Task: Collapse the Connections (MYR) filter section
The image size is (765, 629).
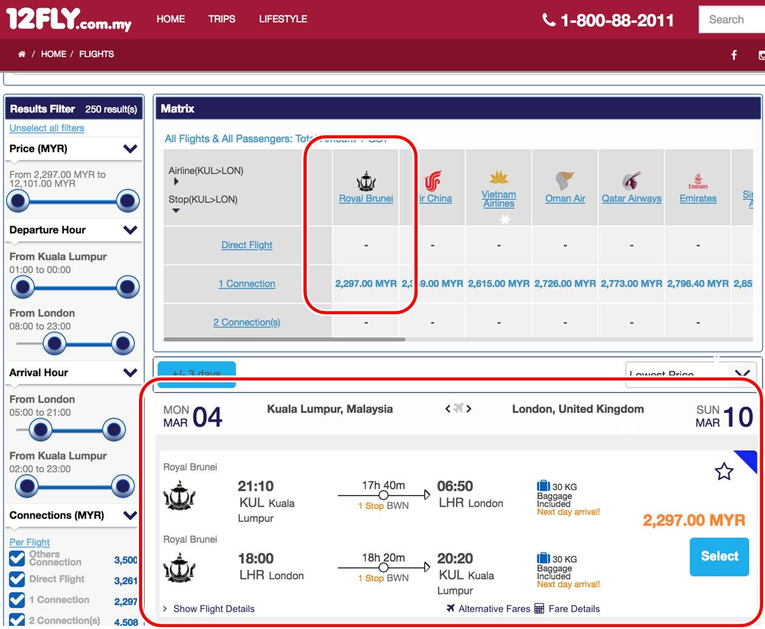Action: pyautogui.click(x=130, y=516)
